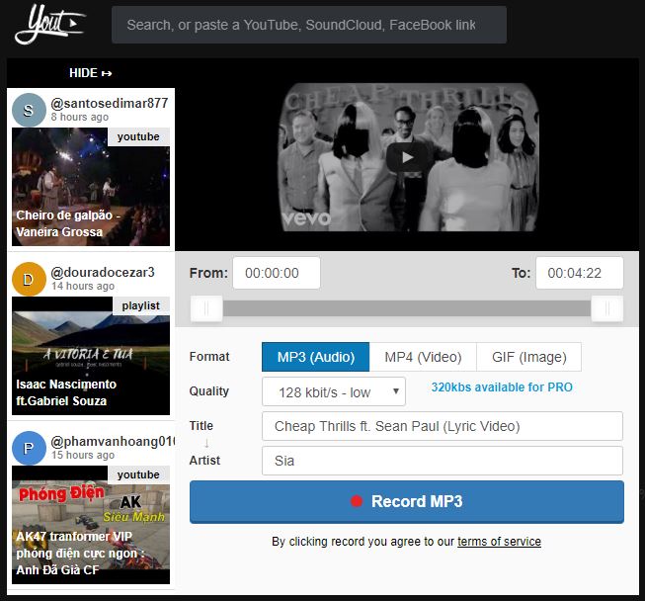Click the Artist input field
Viewport: 645px width, 601px height.
point(443,461)
